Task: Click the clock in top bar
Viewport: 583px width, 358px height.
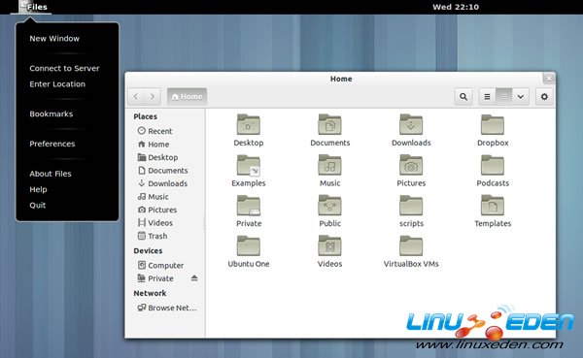Action: (x=456, y=7)
